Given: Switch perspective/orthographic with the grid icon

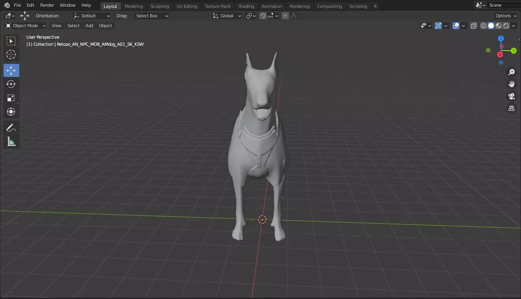Looking at the screenshot, I should (x=512, y=108).
